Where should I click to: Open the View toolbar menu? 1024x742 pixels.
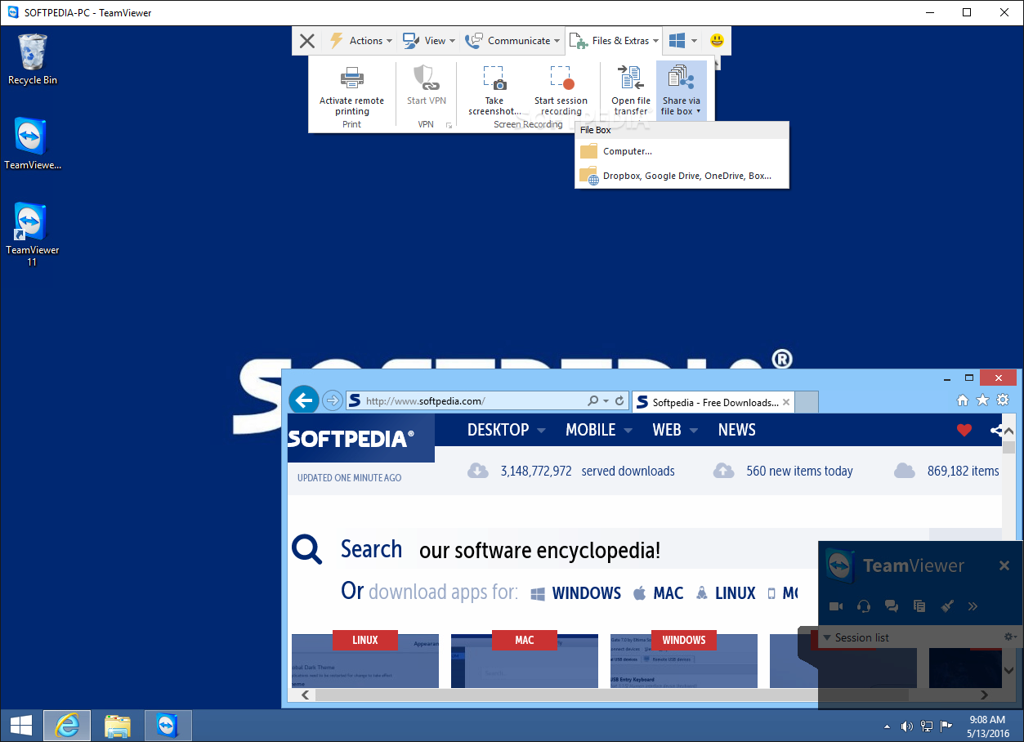point(428,41)
